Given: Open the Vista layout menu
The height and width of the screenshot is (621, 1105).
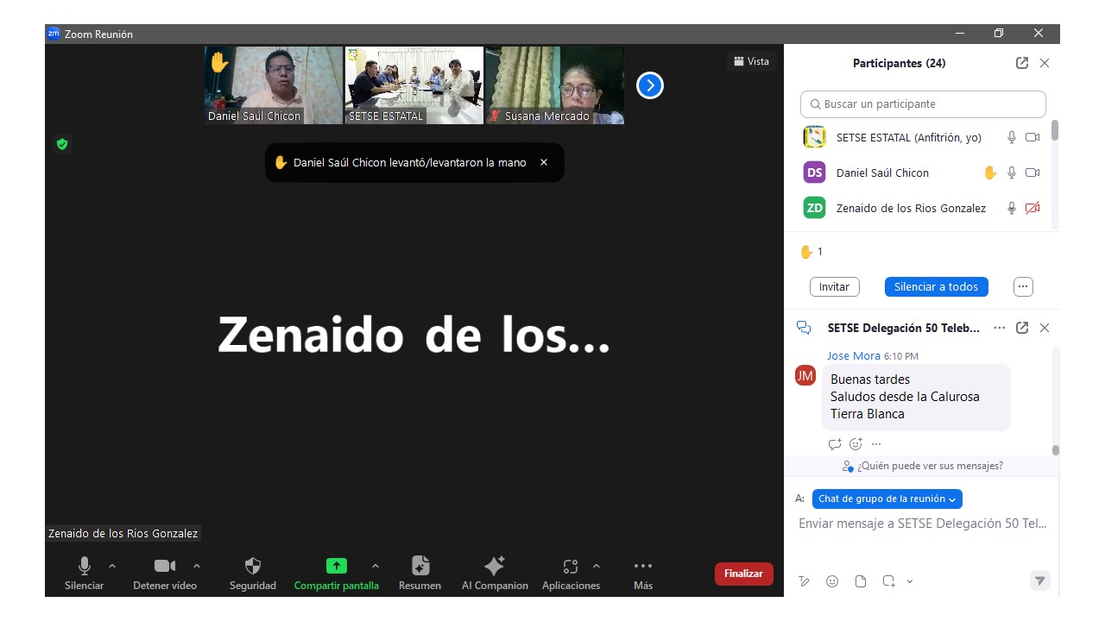Looking at the screenshot, I should pyautogui.click(x=751, y=61).
